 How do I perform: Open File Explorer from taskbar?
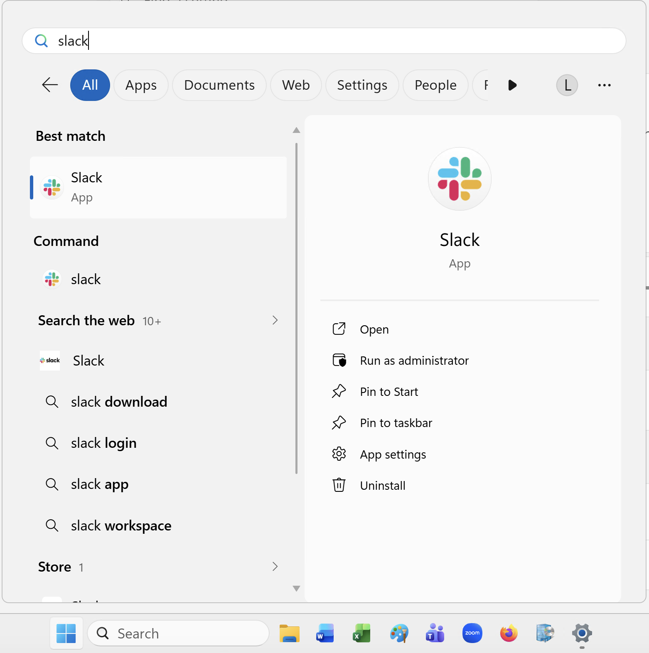coord(290,633)
